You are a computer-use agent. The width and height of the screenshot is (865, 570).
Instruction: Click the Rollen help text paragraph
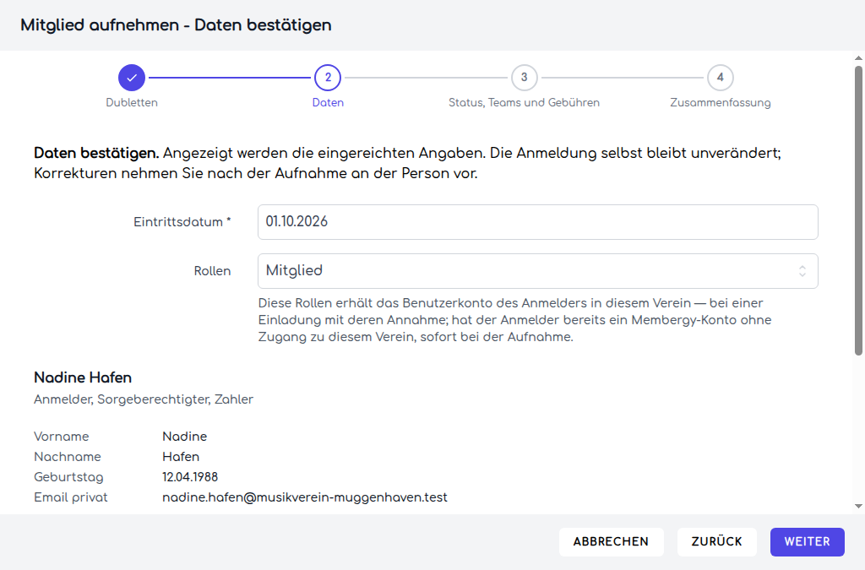[x=514, y=320]
